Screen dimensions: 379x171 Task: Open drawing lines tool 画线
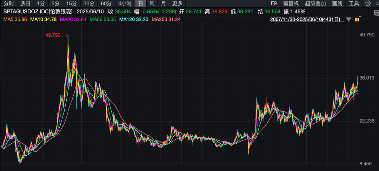(337, 4)
